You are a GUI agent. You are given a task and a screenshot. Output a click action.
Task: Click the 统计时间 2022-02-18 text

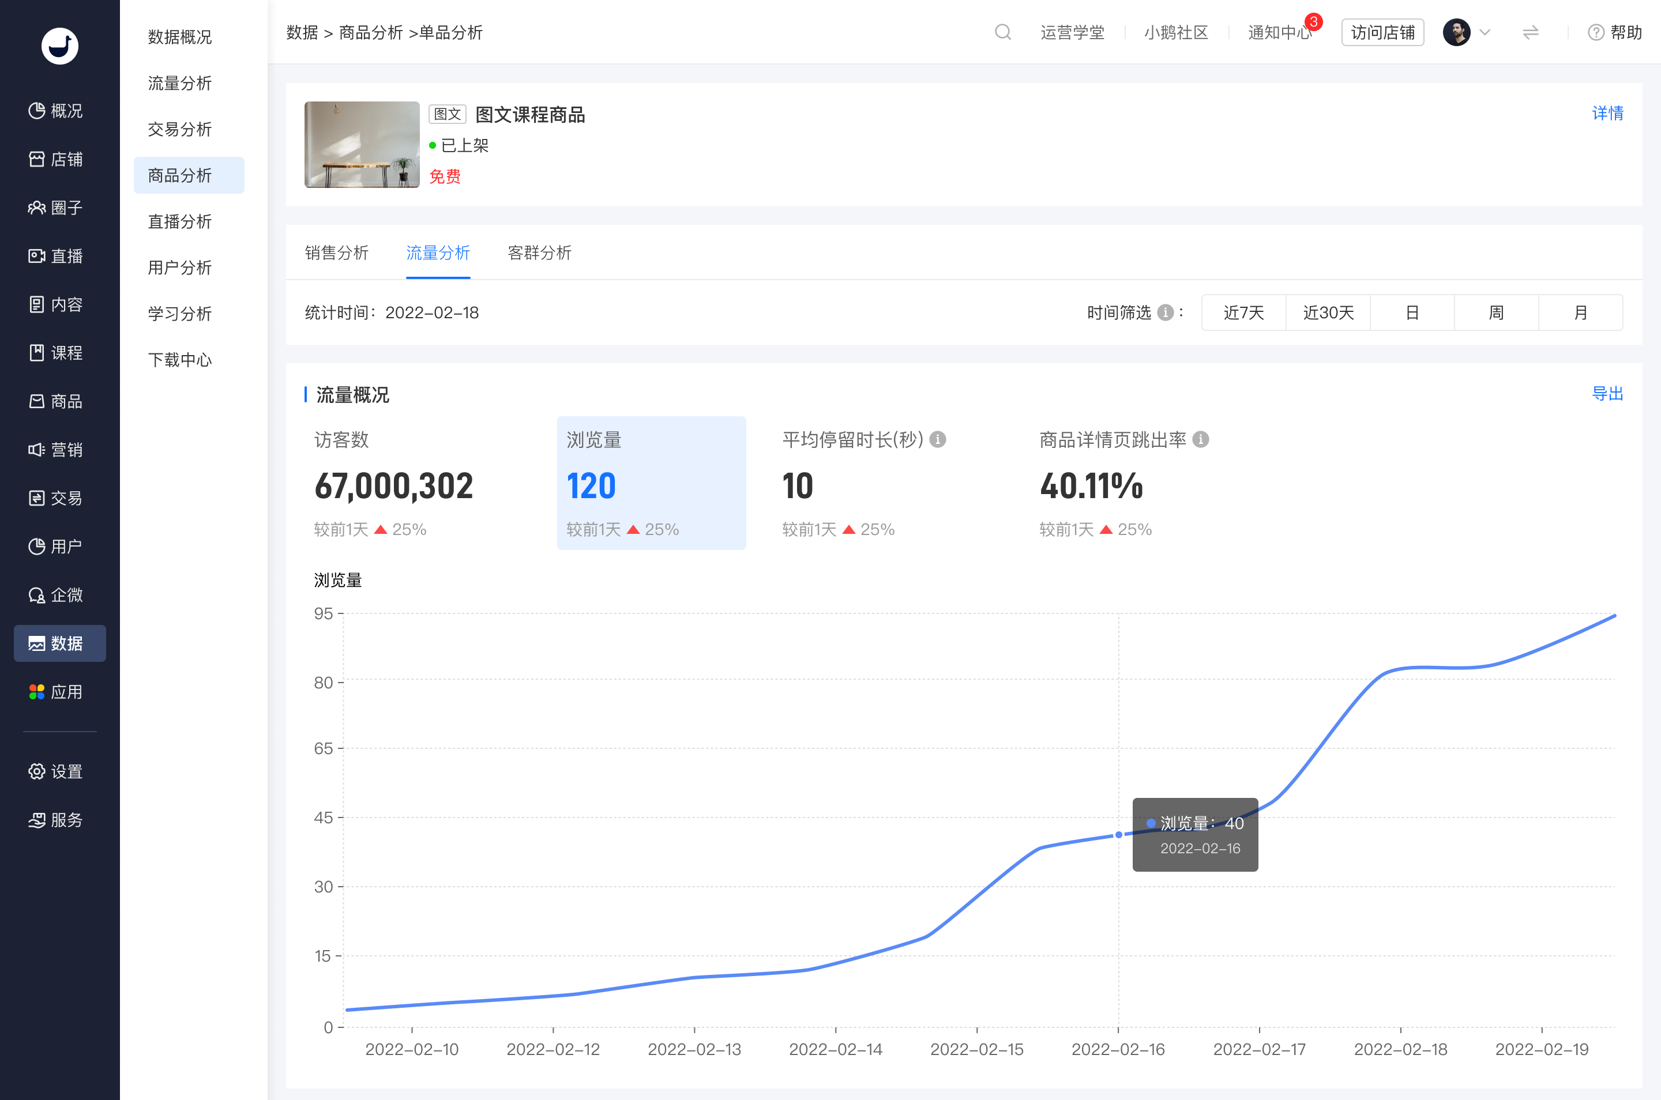tap(392, 312)
